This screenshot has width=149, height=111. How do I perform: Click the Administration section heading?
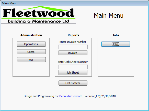point(31,35)
